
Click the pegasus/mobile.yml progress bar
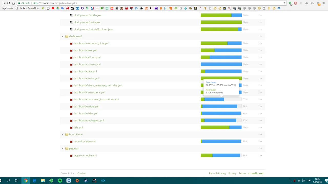[221, 155]
